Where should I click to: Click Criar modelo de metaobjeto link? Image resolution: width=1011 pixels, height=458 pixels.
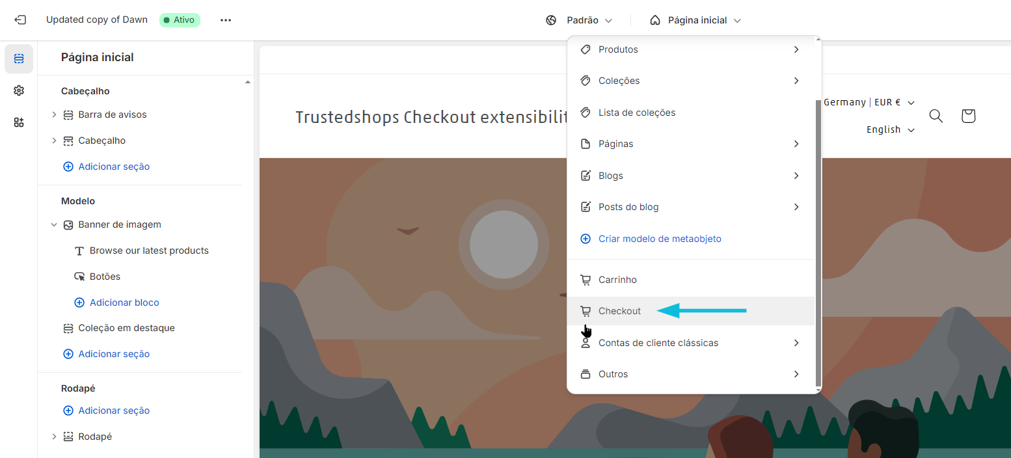(660, 239)
